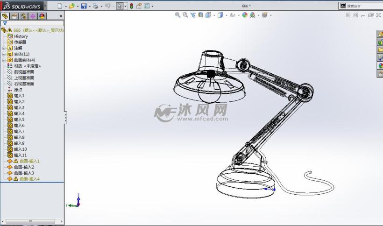Click Section View icon
Screen dimensions: 383x226
(x=200, y=15)
